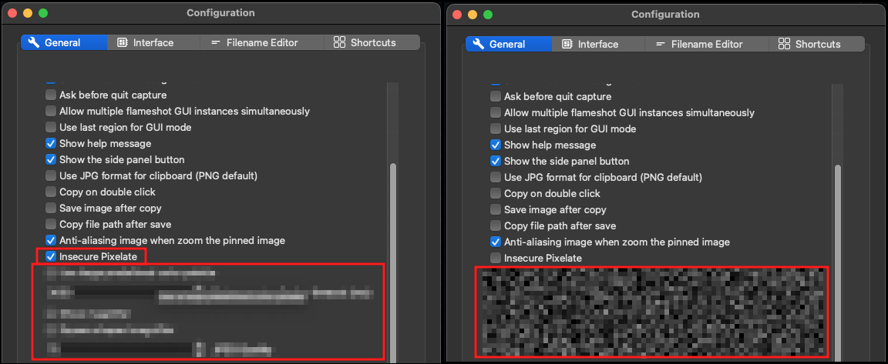Toggle 'Copy on double click' in left window
Viewport: 888px width, 364px height.
coord(51,192)
